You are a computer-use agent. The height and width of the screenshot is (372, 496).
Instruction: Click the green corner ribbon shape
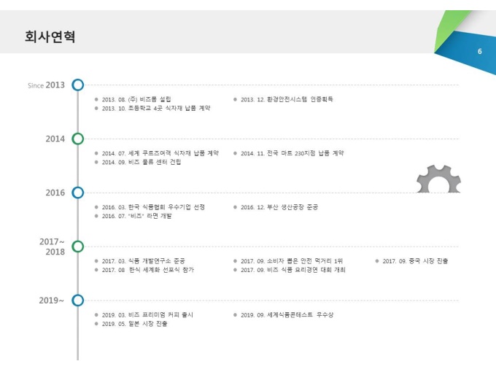point(449,28)
